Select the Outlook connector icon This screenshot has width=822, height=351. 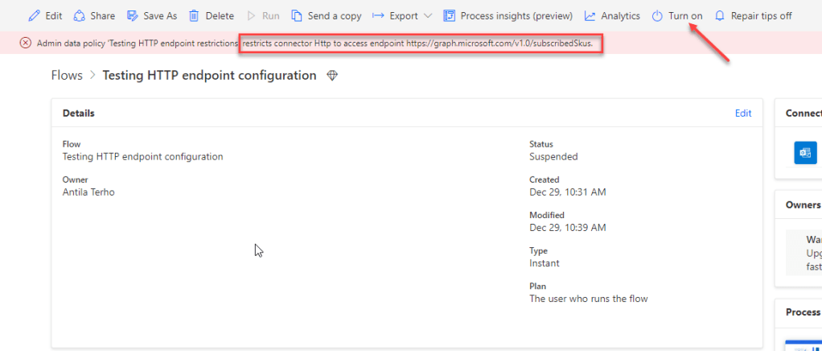coord(804,152)
